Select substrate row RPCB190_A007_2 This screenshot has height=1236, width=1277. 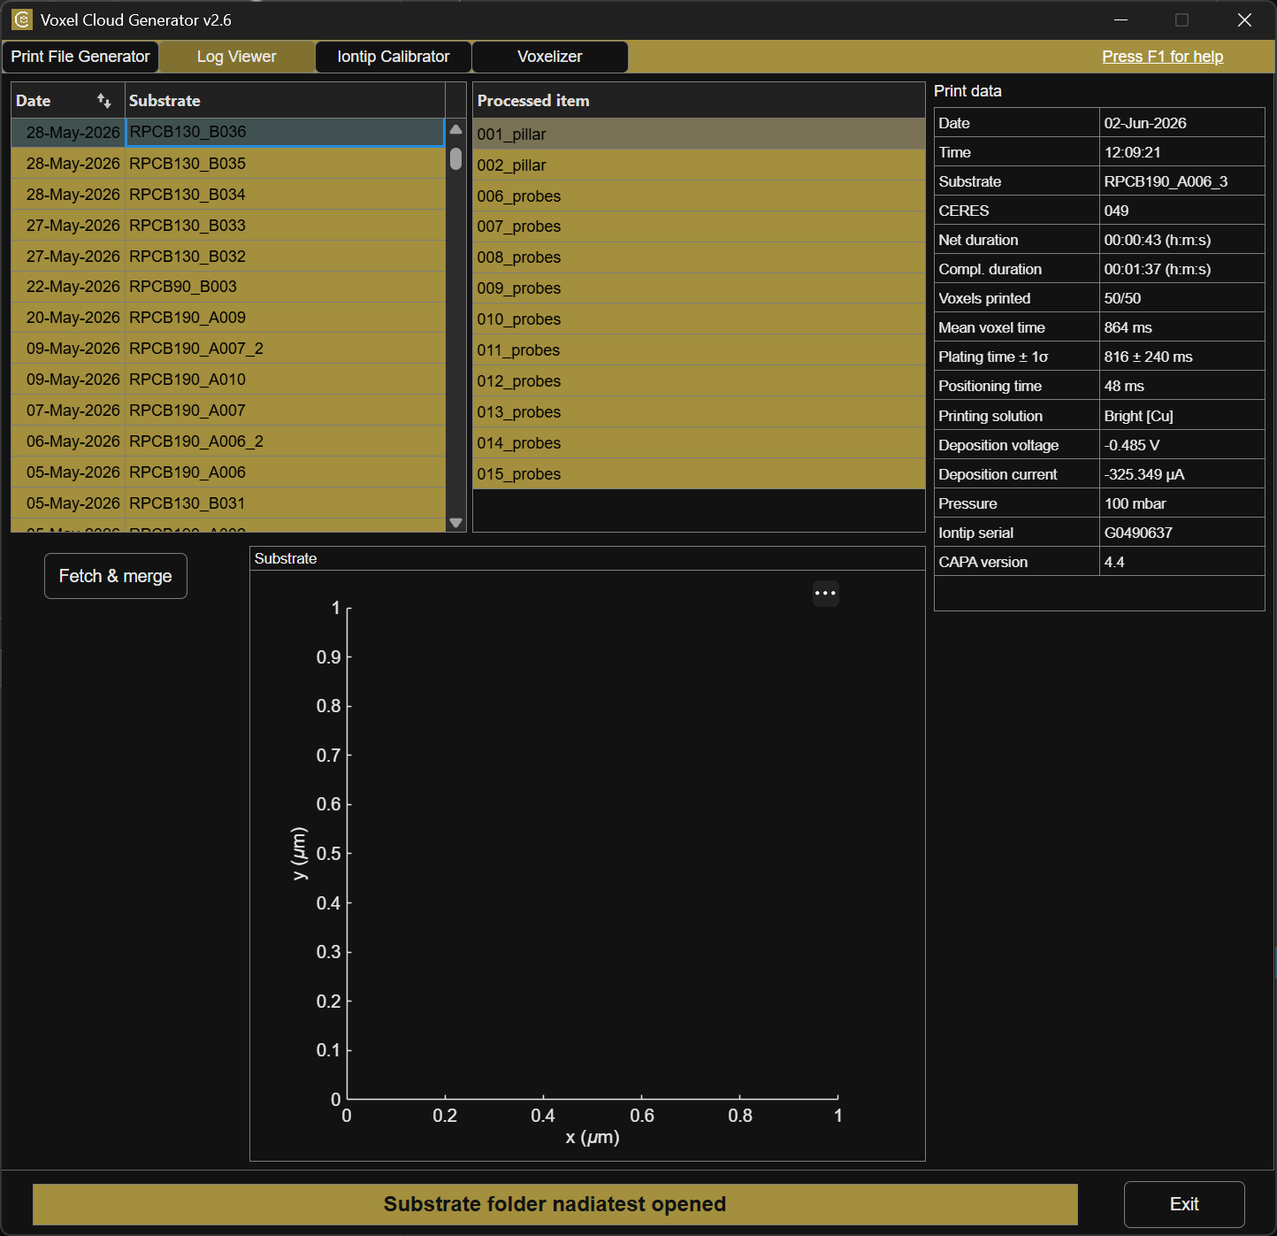pyautogui.click(x=228, y=349)
